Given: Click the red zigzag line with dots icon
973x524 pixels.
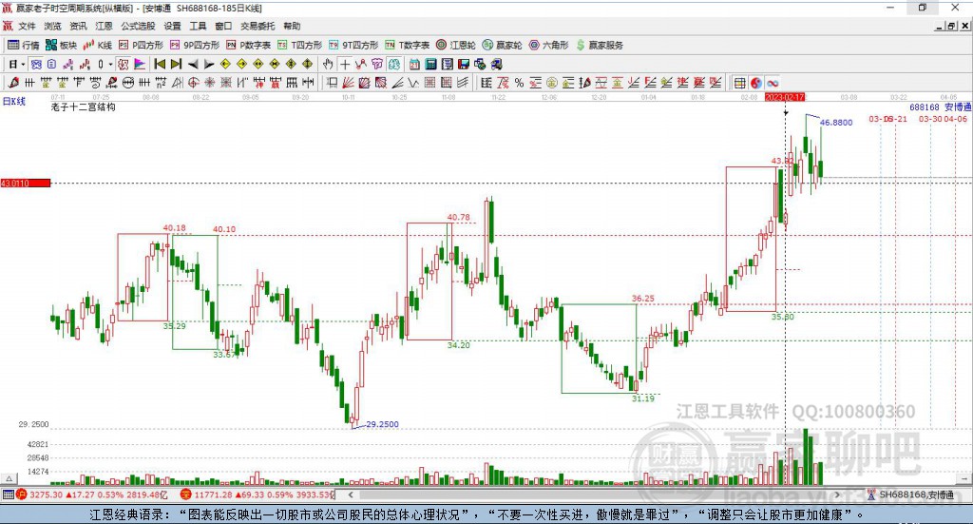Looking at the screenshot, I should coord(360,64).
